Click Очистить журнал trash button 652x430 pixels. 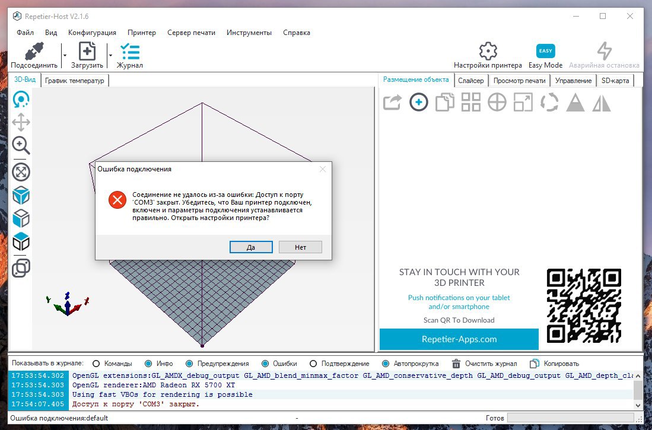pyautogui.click(x=485, y=364)
